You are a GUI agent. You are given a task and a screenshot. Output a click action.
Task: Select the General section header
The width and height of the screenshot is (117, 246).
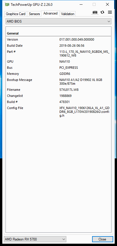click(x=13, y=33)
